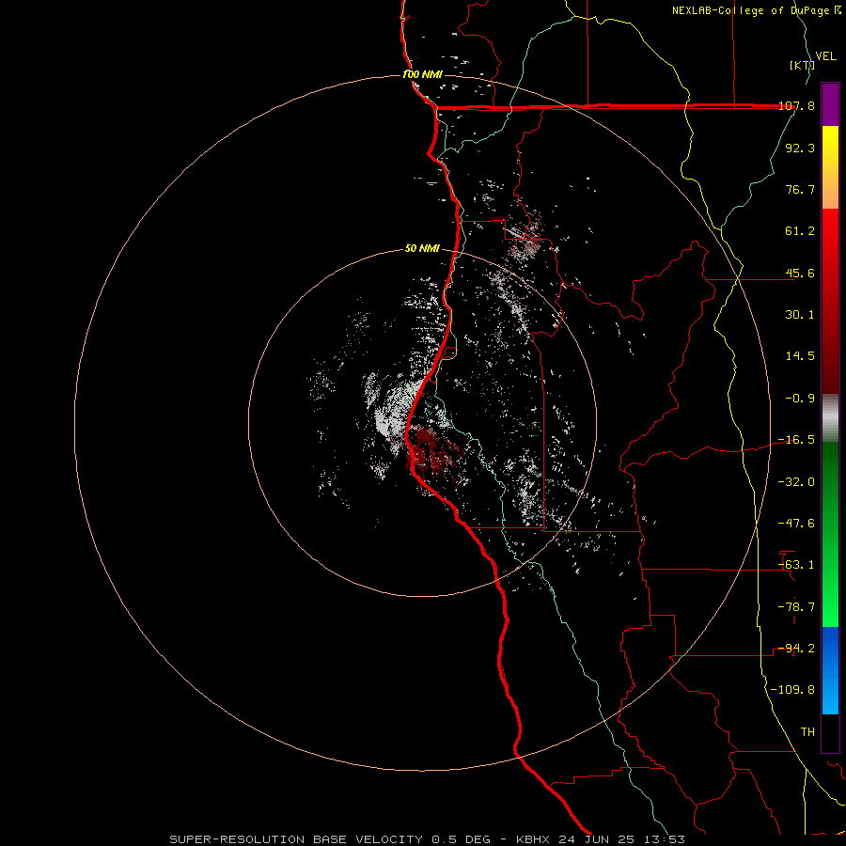Viewport: 846px width, 846px height.
Task: Click the [KT] units label
Action: tap(803, 65)
